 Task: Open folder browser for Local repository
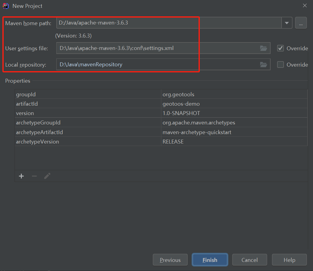[263, 64]
